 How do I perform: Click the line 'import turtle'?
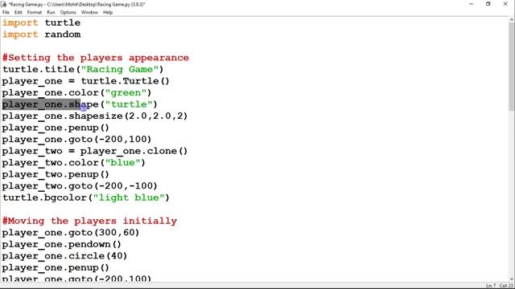[x=41, y=22]
